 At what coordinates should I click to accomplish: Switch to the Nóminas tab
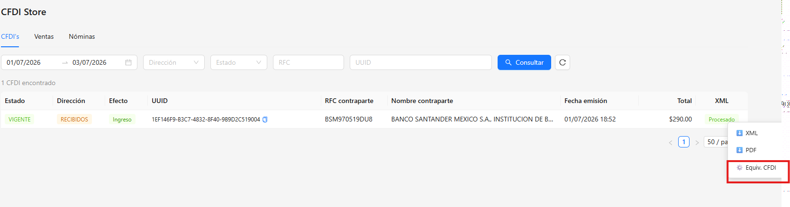[x=82, y=36]
